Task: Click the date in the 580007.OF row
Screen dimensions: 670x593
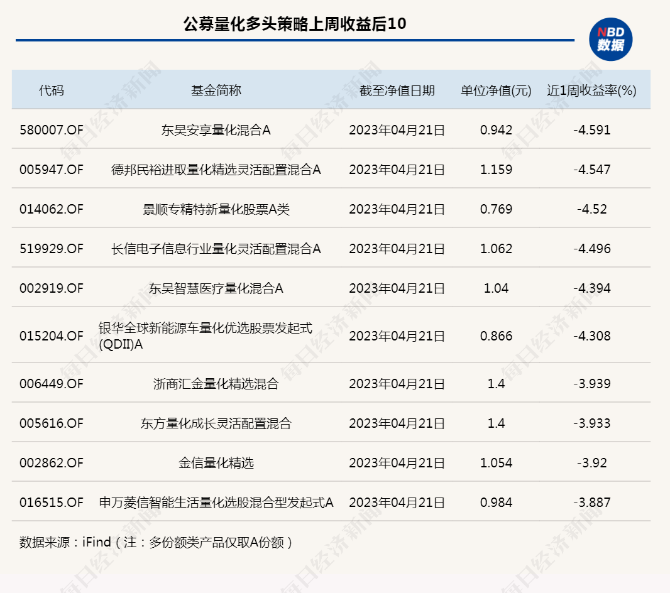Action: (397, 130)
